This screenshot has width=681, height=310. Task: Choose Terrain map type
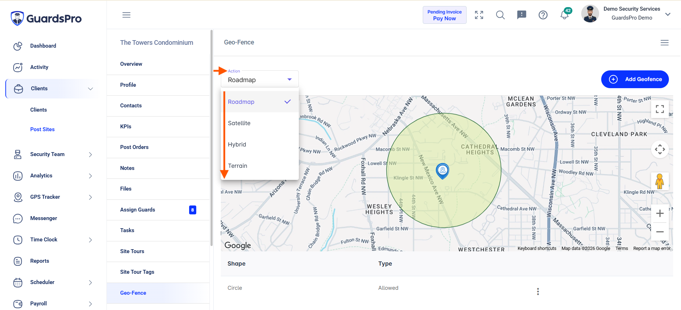[260, 166]
